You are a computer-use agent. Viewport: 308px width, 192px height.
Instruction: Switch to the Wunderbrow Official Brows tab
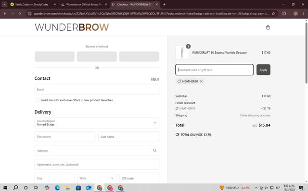point(84,4)
